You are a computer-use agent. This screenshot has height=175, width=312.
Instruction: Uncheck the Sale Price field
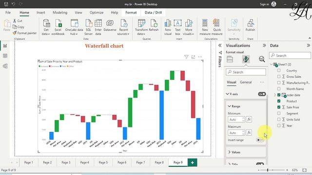[x=279, y=107]
